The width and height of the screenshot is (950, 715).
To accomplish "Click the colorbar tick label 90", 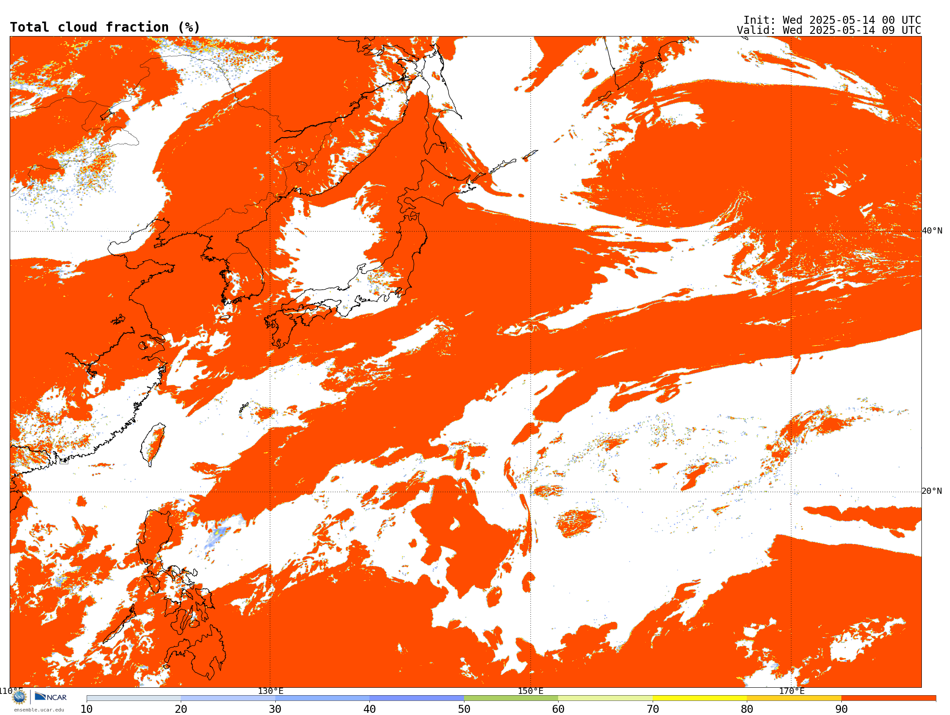I will [841, 709].
